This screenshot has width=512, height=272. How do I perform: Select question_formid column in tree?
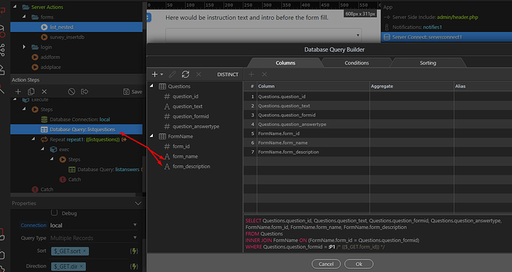click(191, 116)
